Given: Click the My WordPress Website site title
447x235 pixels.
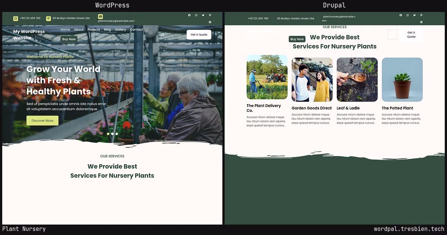Looking at the screenshot, I should pyautogui.click(x=29, y=35).
